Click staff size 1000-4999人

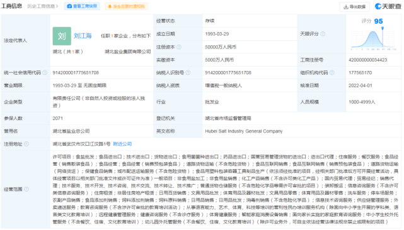coord(362,102)
